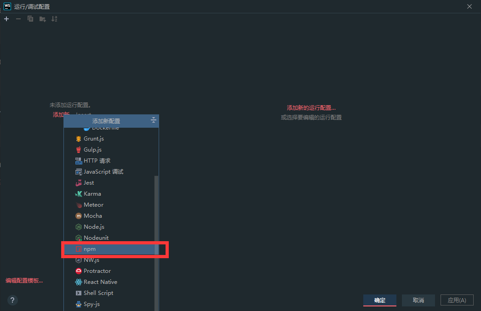Click the 或选择要编辑的运行配置 text
Viewport: 481px width, 311px height.
(x=311, y=117)
